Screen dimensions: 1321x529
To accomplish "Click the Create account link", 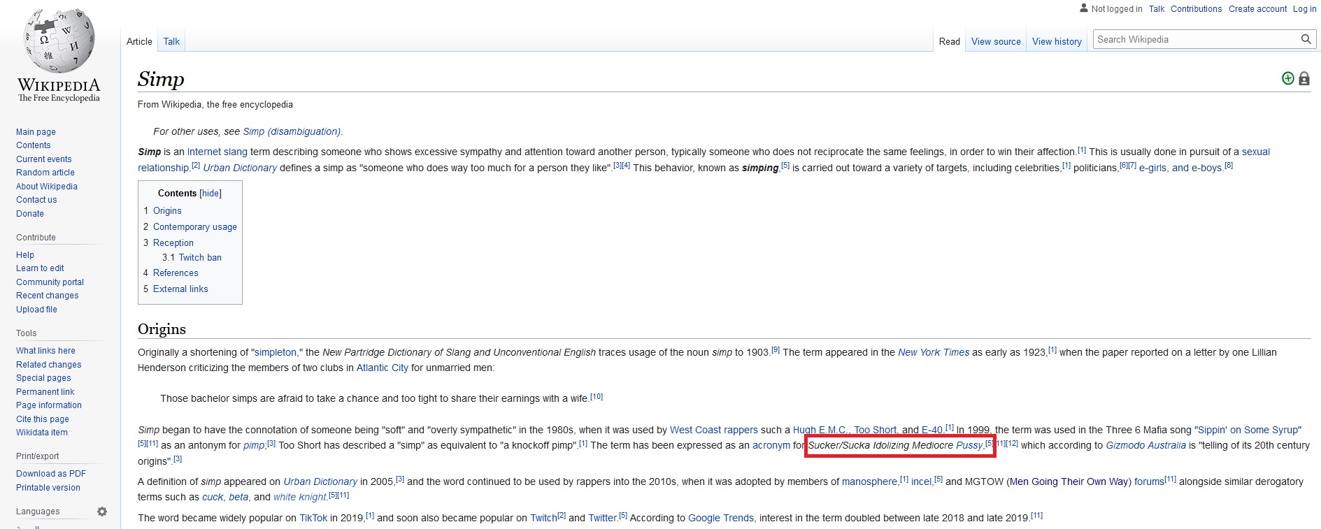I will (x=1257, y=9).
